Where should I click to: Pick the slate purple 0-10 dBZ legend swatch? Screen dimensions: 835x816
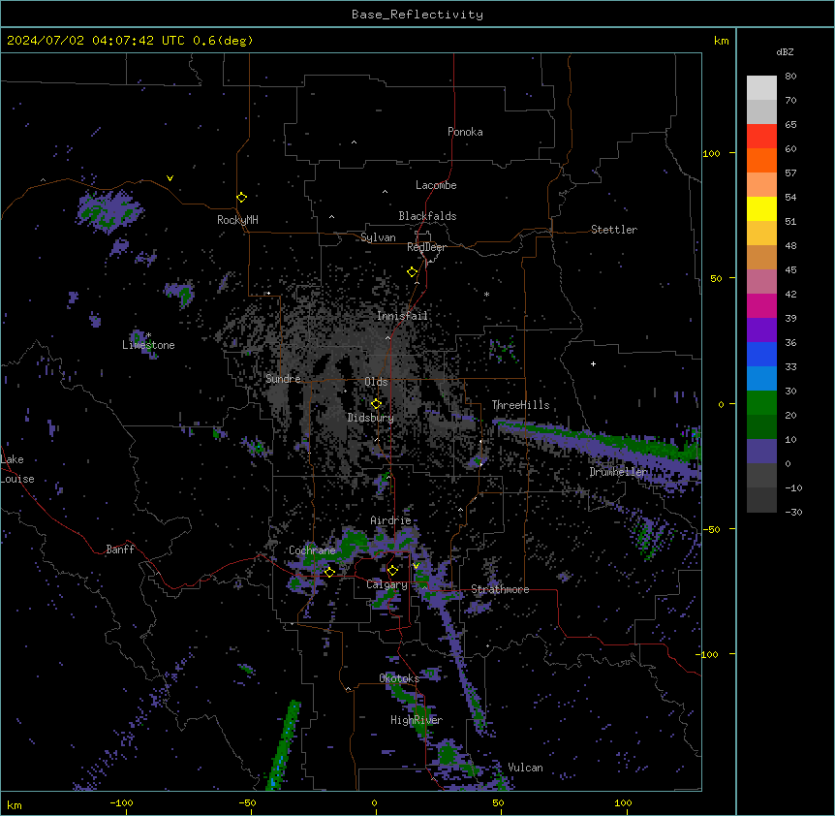pos(761,452)
